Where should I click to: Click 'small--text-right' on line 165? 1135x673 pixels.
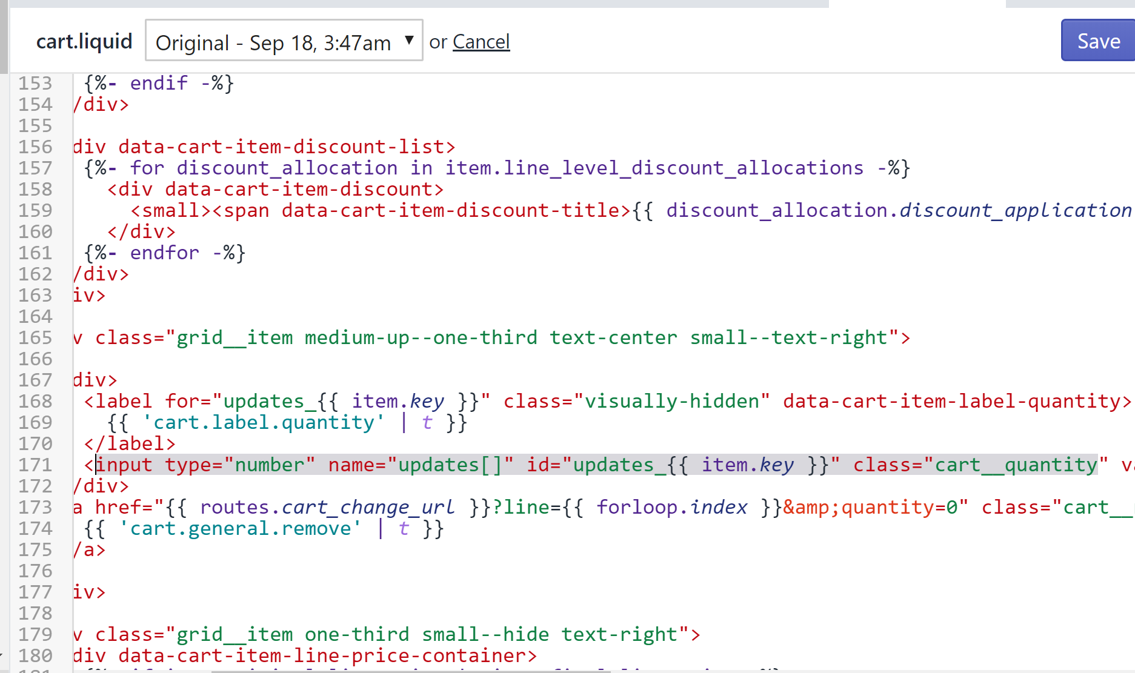788,337
